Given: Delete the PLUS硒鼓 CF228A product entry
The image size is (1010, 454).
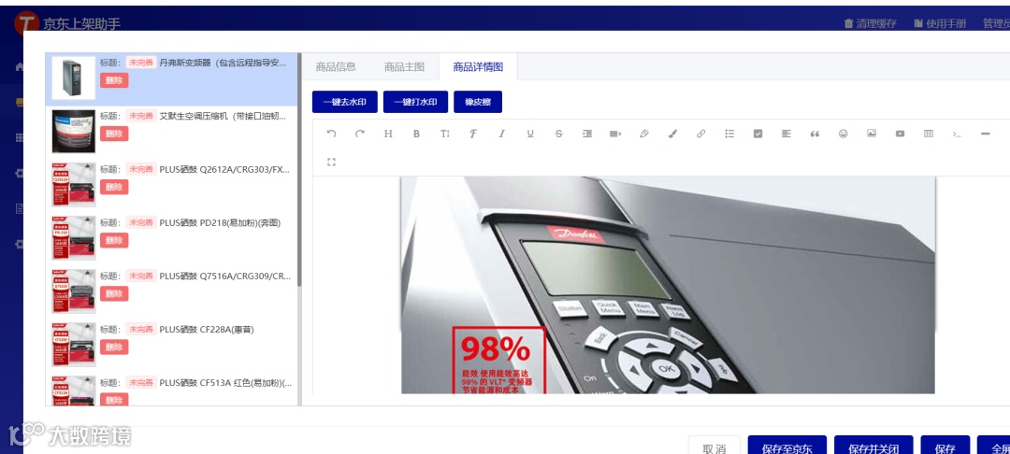Looking at the screenshot, I should coord(114,348).
